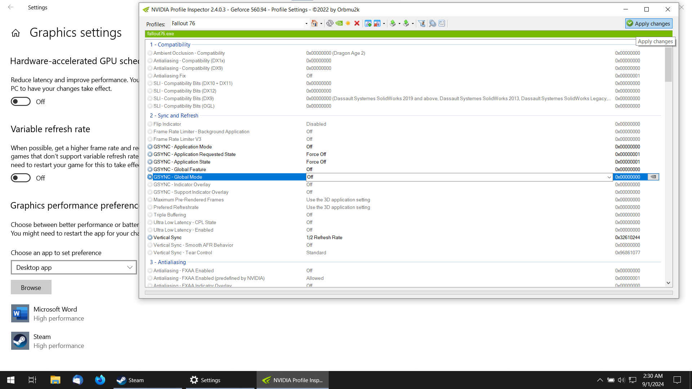Image resolution: width=692 pixels, height=389 pixels.
Task: Select the Vertical Sync setting row
Action: [x=168, y=238]
